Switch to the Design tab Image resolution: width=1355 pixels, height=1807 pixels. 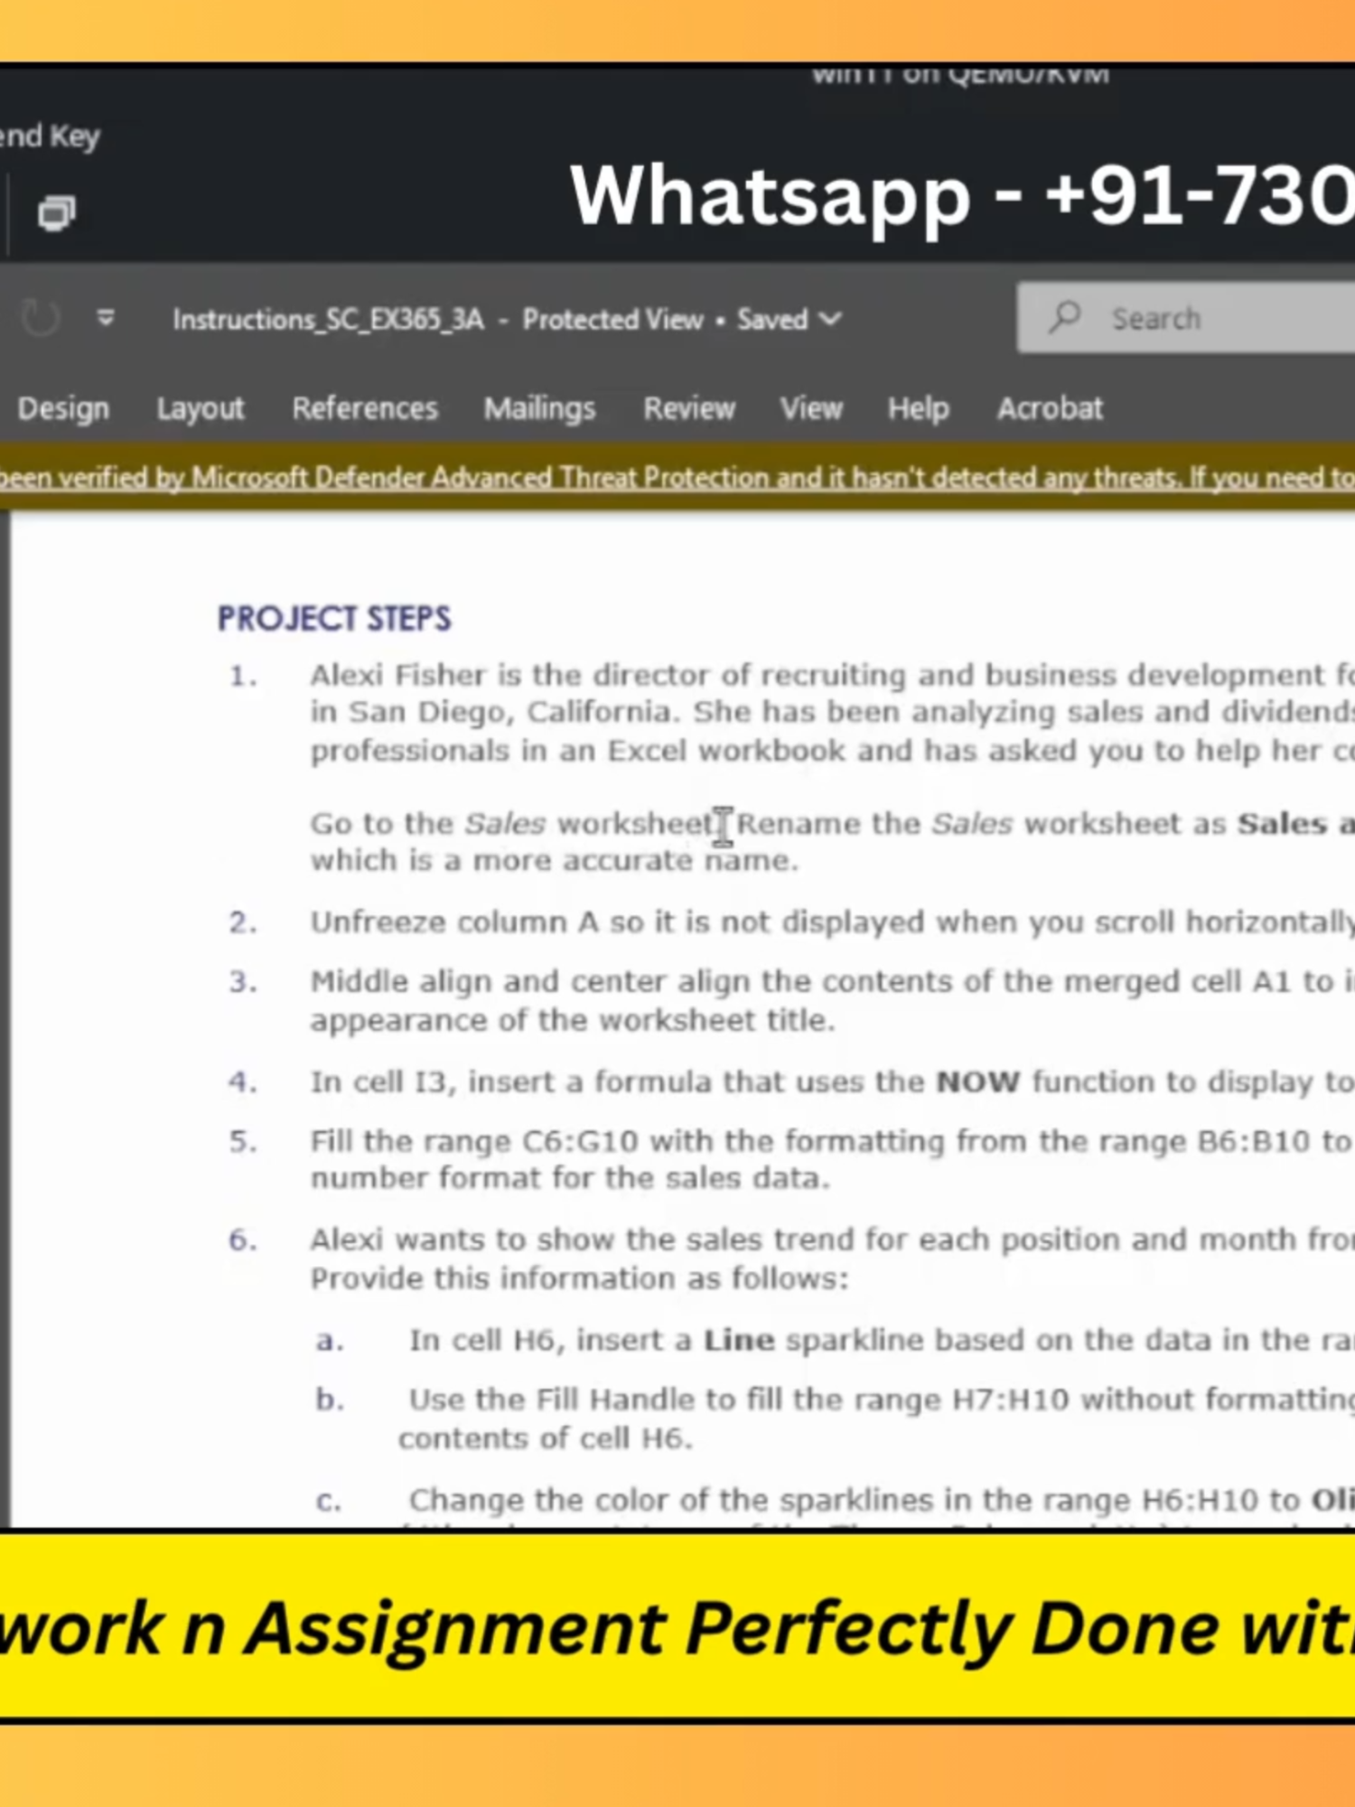pos(63,408)
